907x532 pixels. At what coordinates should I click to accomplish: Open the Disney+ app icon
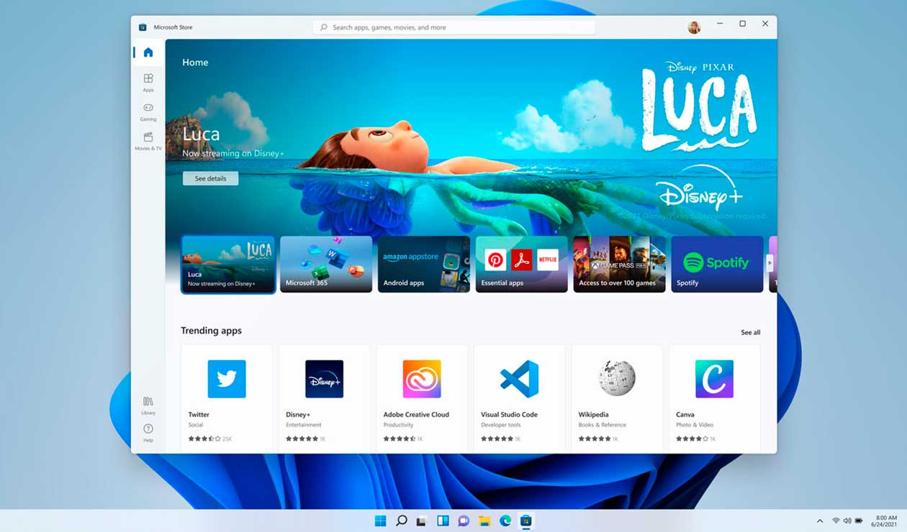(325, 379)
